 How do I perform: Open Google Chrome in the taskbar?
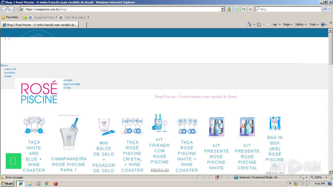[x=47, y=184]
